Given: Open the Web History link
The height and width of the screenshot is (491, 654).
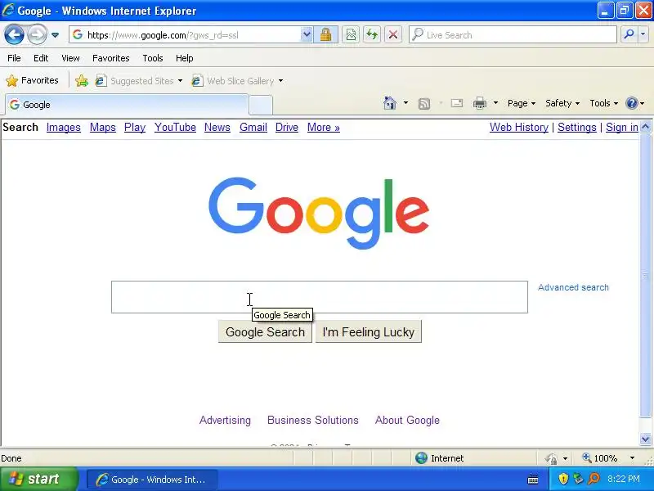Looking at the screenshot, I should coord(519,128).
